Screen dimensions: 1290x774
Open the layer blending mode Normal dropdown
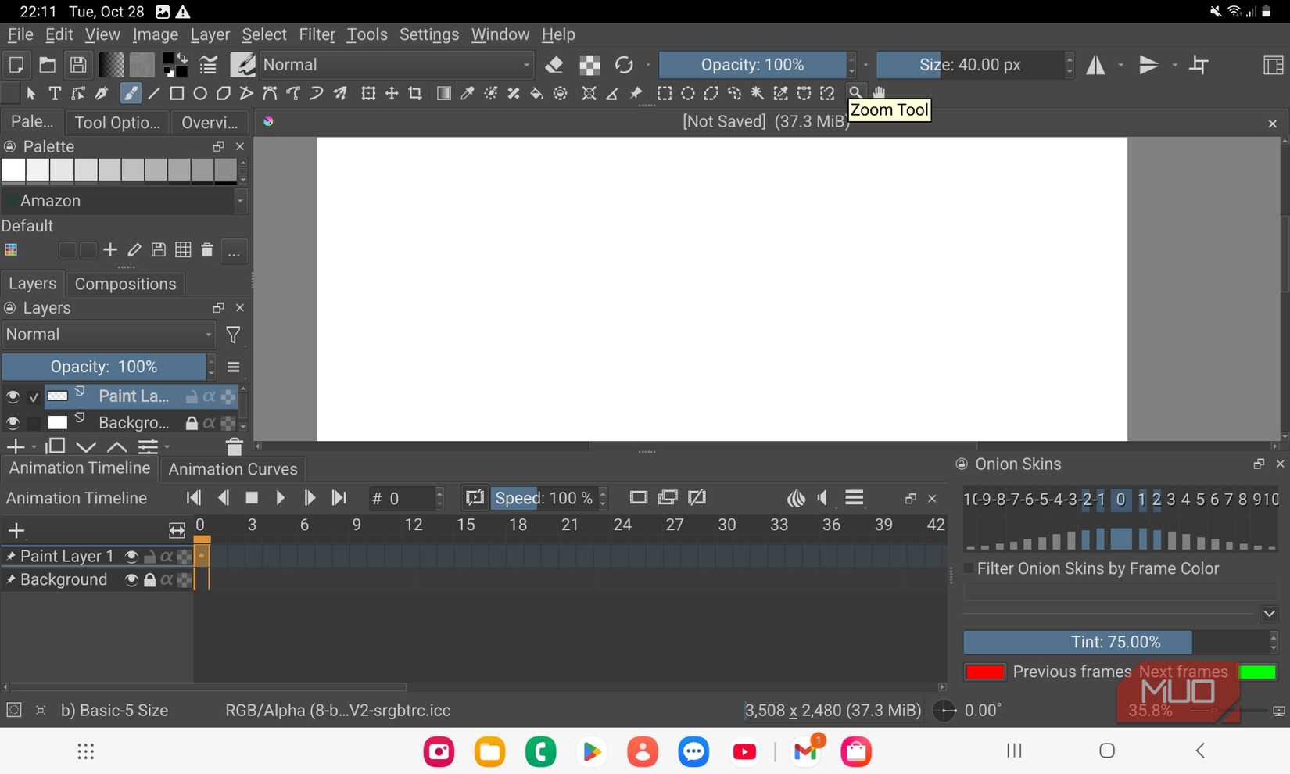pos(109,335)
